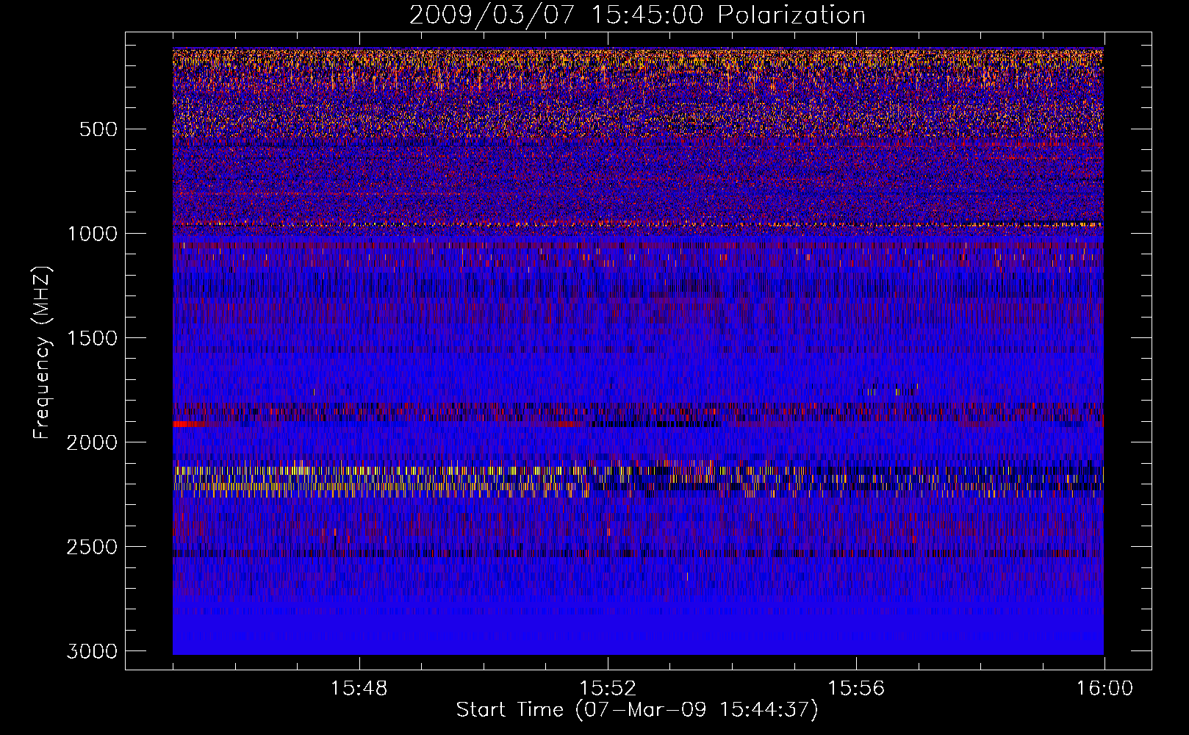Click the 500 frequency tick label
Viewport: 1189px width, 735px height.
(98, 129)
